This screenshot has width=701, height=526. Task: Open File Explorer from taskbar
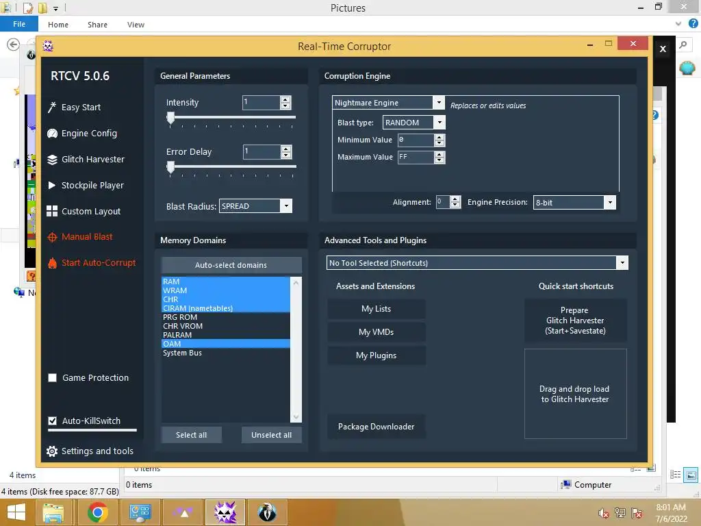[x=53, y=512]
